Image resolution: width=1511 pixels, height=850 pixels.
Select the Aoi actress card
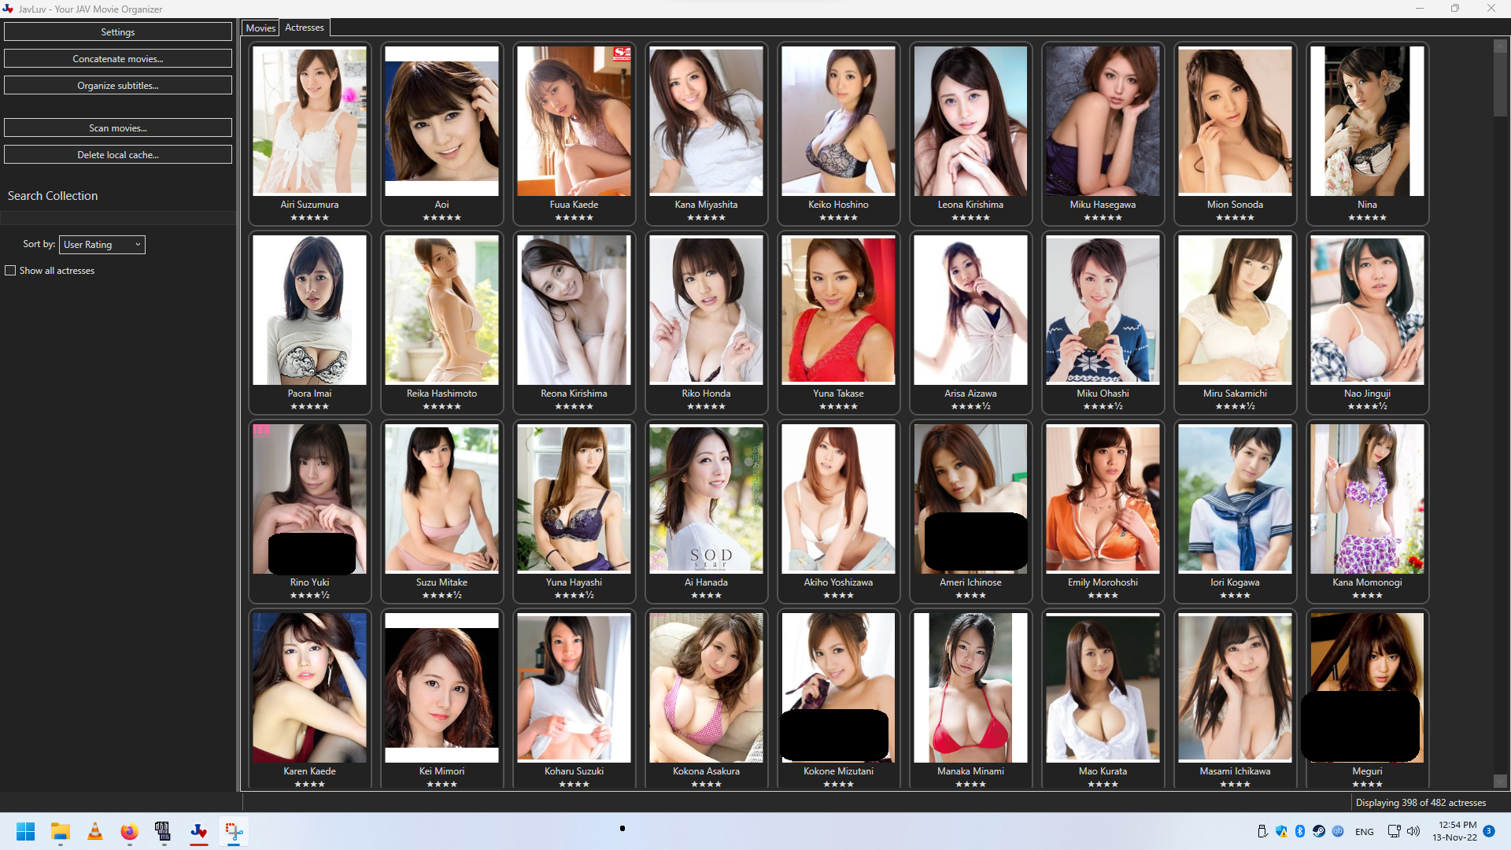tap(441, 134)
